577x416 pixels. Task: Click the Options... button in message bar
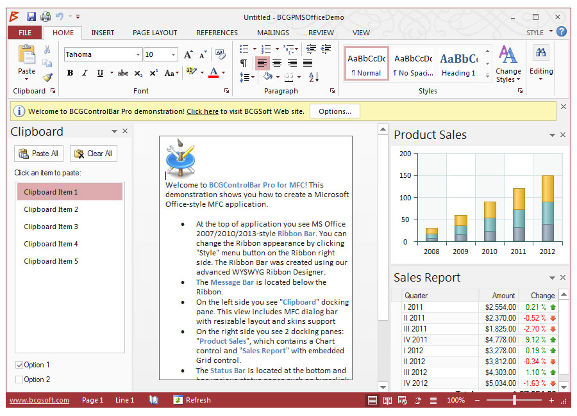[335, 111]
